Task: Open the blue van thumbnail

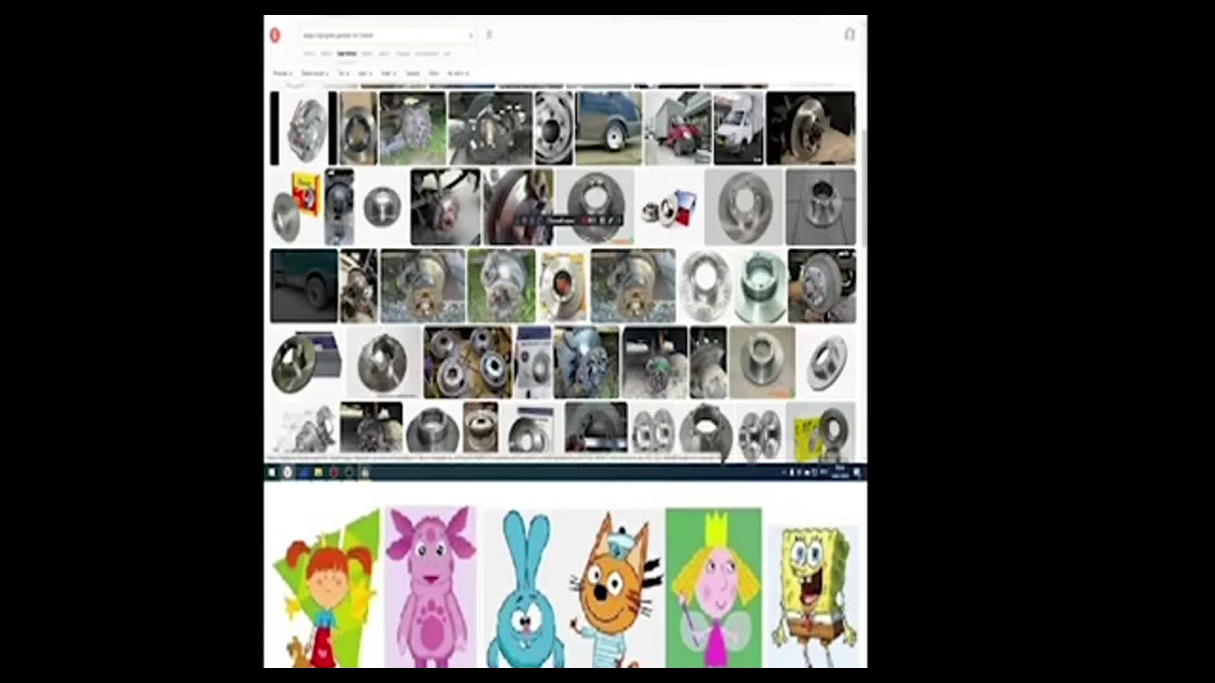Action: [x=608, y=128]
